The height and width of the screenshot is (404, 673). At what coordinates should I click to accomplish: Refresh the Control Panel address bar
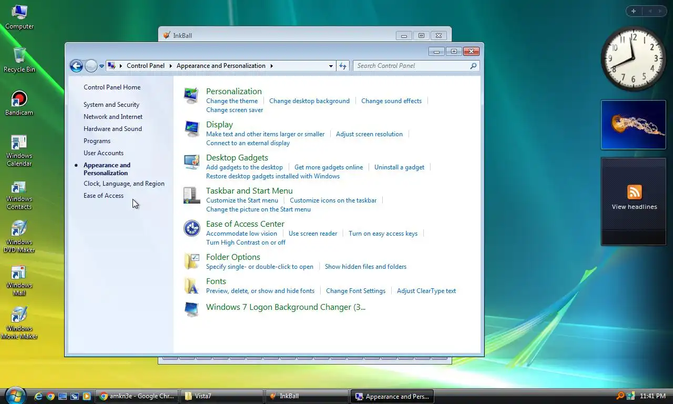tap(343, 66)
